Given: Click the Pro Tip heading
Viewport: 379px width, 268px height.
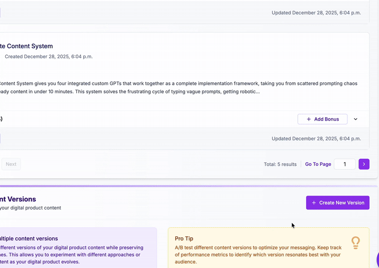Looking at the screenshot, I should pyautogui.click(x=184, y=239).
